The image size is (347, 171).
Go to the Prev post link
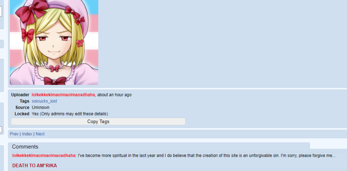pyautogui.click(x=14, y=134)
